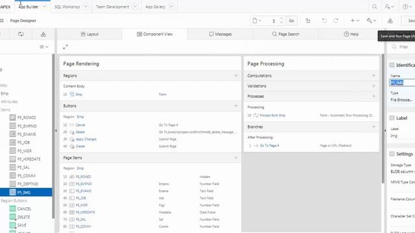Select the CANCEL button in left tree
This screenshot has width=415, height=233.
pos(24,208)
